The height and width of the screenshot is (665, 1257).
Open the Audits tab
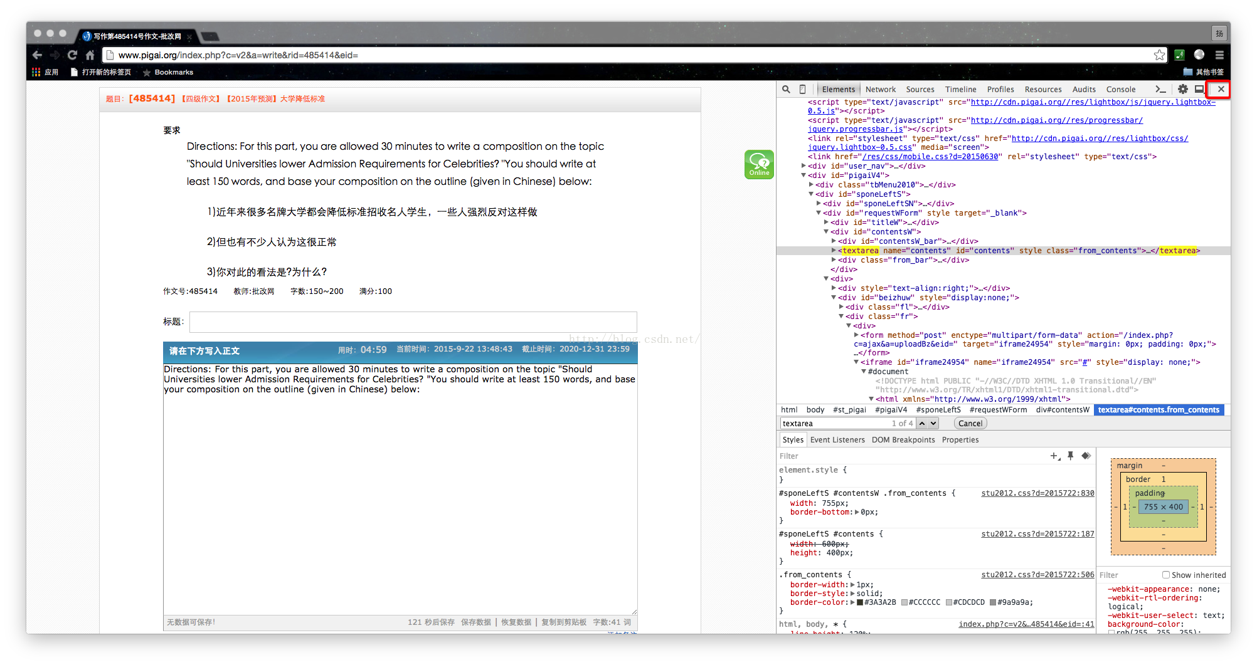[1084, 90]
